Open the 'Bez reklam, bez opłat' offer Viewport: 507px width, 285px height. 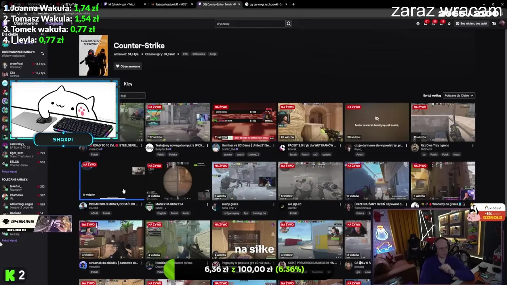(x=471, y=24)
